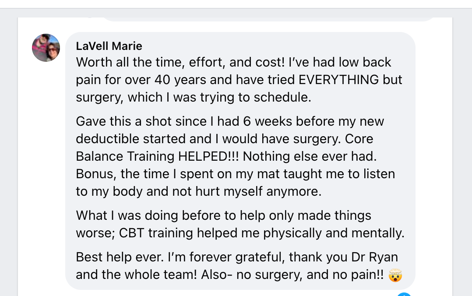Click the phrase '40 years' in the comment
The image size is (472, 296).
point(172,80)
